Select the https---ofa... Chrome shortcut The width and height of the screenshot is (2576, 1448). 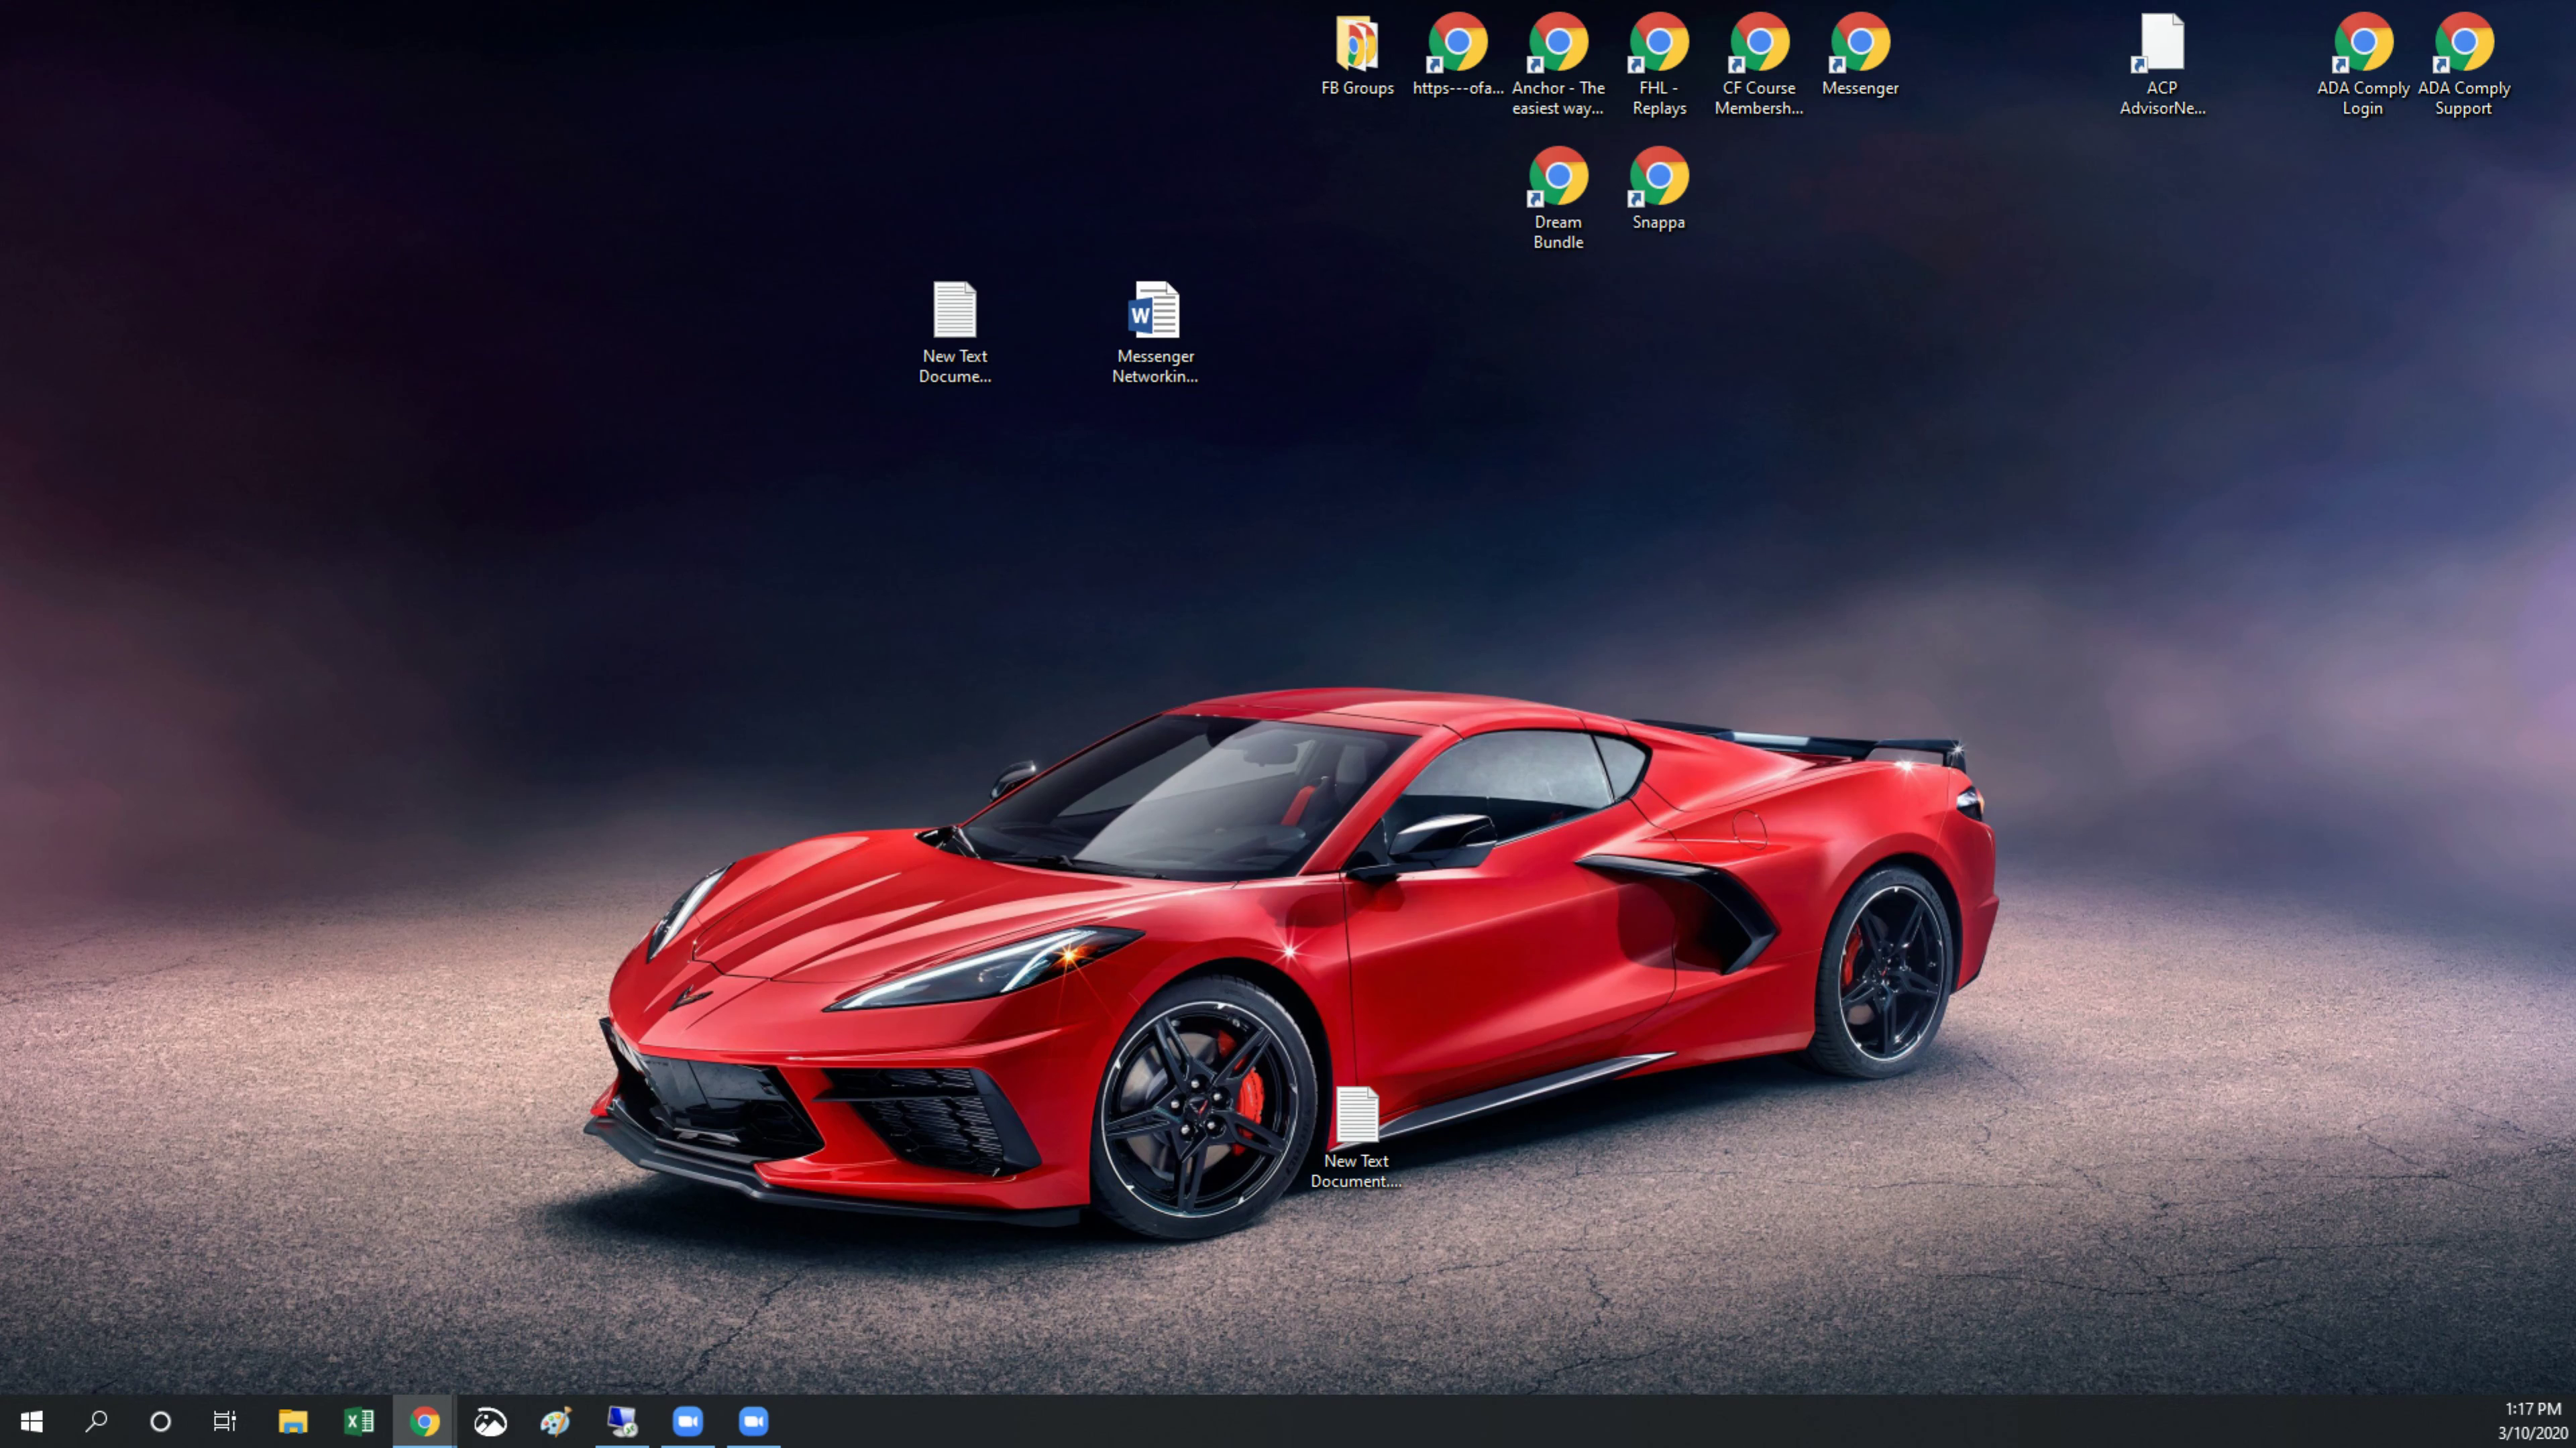click(1458, 56)
